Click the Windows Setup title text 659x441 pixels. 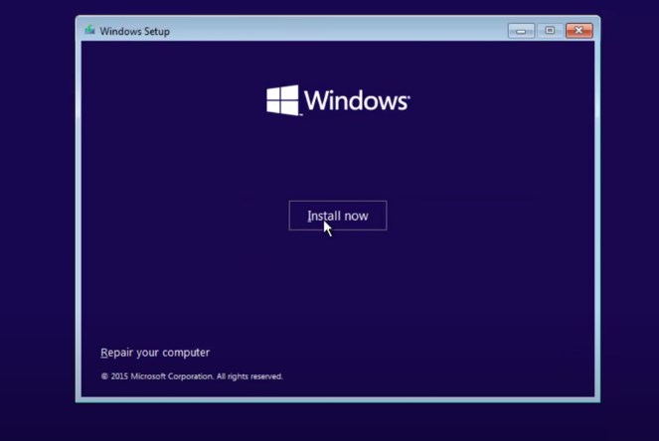pyautogui.click(x=134, y=31)
